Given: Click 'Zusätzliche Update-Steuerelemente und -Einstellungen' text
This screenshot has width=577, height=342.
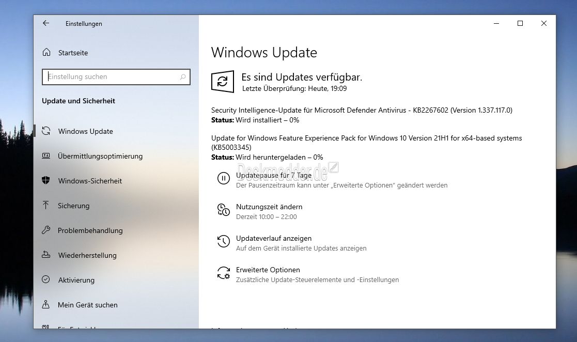Looking at the screenshot, I should pyautogui.click(x=317, y=280).
